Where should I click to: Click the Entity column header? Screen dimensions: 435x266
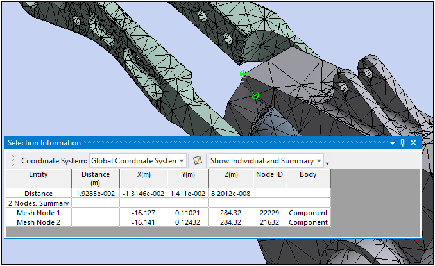point(38,178)
